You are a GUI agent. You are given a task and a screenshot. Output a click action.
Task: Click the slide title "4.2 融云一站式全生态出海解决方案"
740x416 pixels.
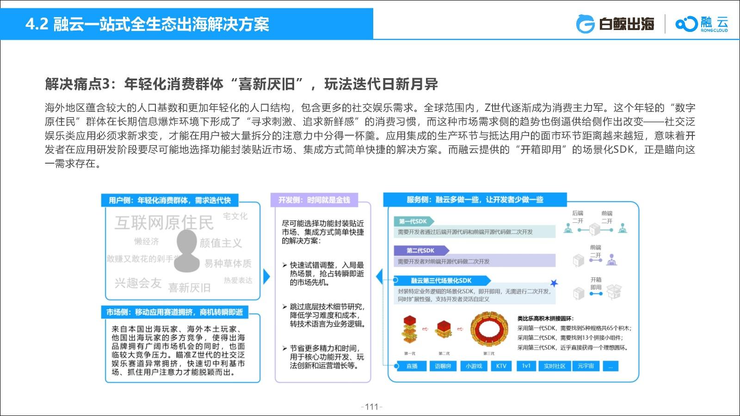[148, 24]
